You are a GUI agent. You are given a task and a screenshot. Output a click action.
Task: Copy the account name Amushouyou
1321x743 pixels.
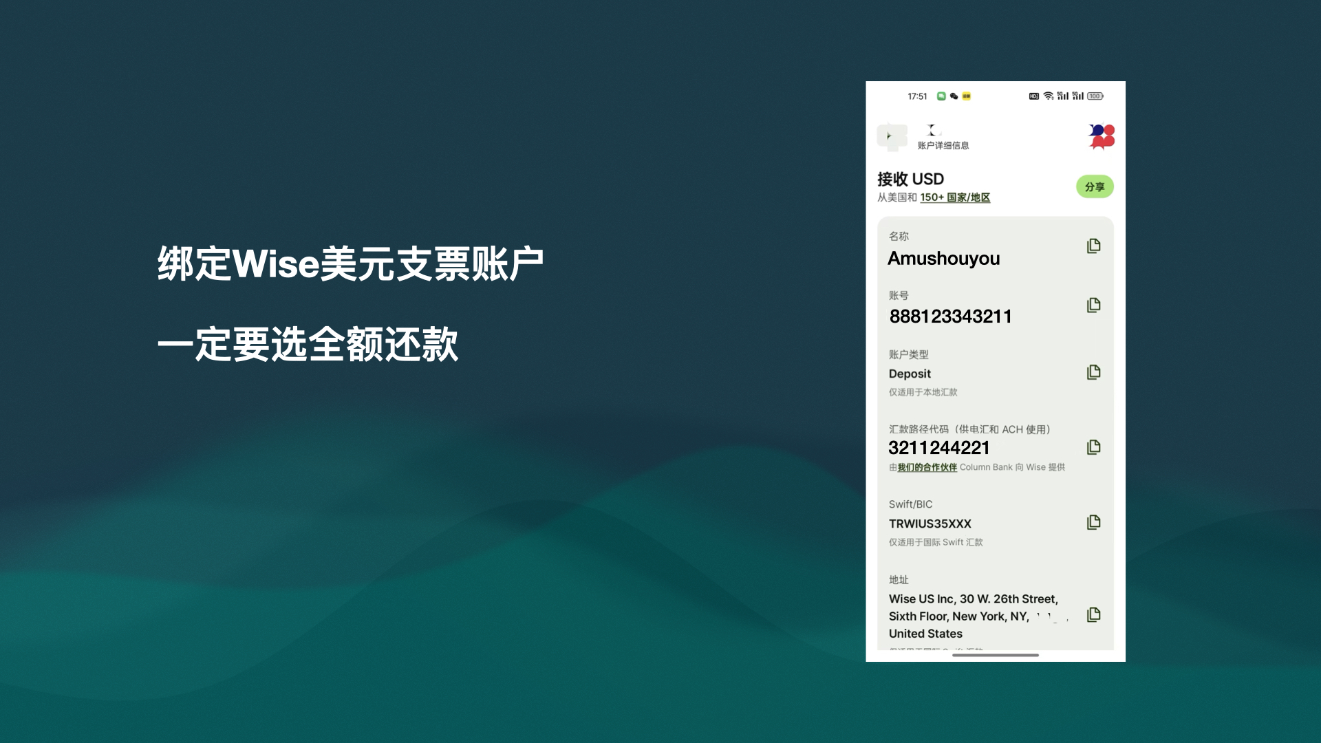(x=1093, y=246)
